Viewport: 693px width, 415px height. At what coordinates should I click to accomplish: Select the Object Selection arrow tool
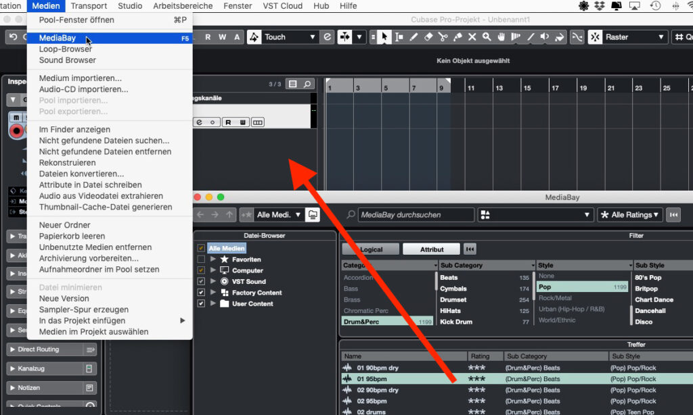click(x=384, y=37)
